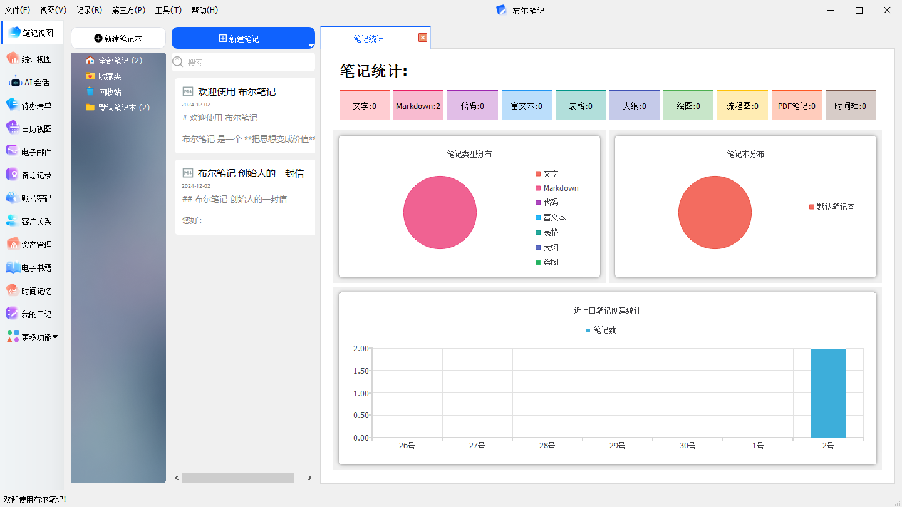The width and height of the screenshot is (902, 507).
Task: Click the Markdown:2 stat tile
Action: tap(418, 105)
